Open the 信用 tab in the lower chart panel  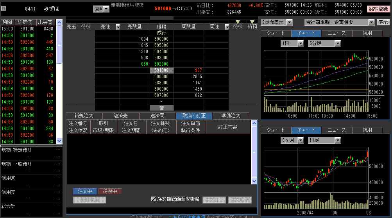point(367,130)
